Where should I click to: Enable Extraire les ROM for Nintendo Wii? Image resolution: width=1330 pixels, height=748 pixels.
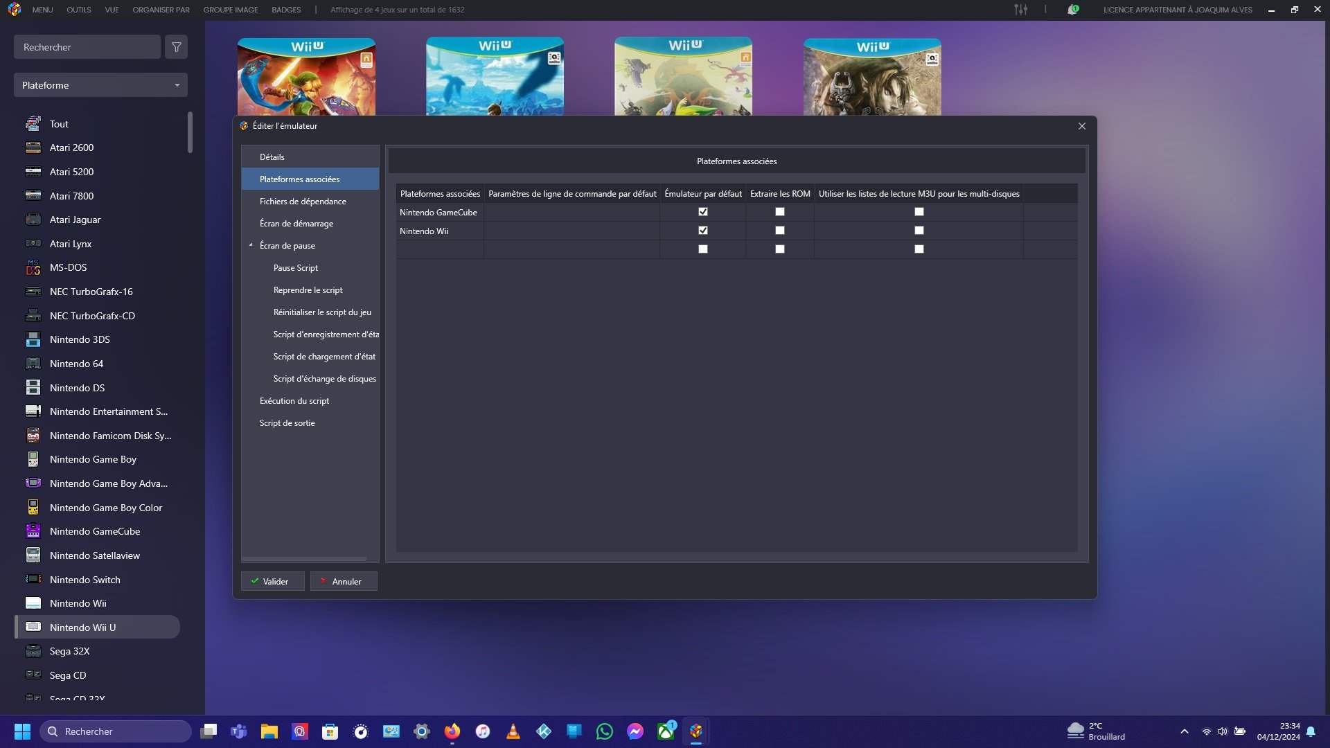780,231
